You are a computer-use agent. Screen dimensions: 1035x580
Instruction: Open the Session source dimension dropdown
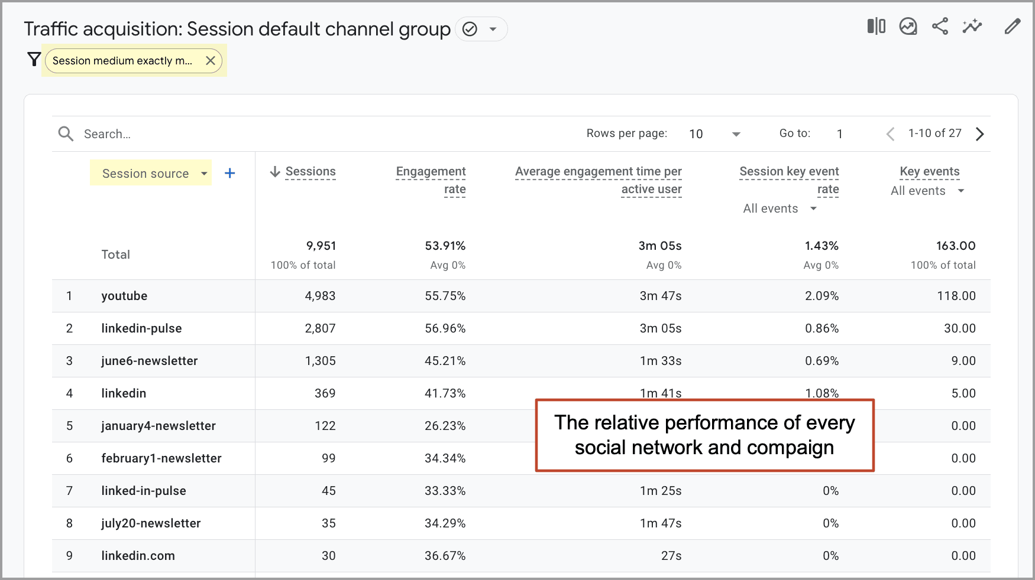tap(151, 173)
